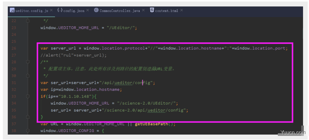
Task: Place cursor on server_url declaration line 26
Action: pos(164,48)
